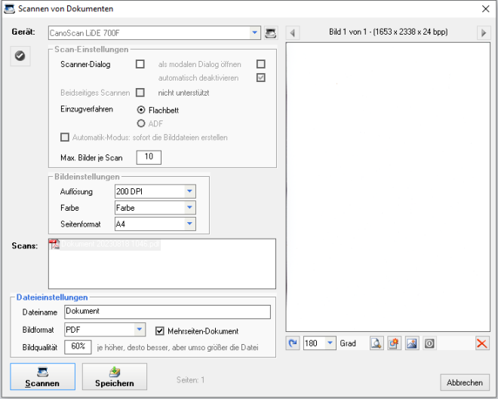498x399 pixels.
Task: Go to previous image with left arrow
Action: [294, 33]
